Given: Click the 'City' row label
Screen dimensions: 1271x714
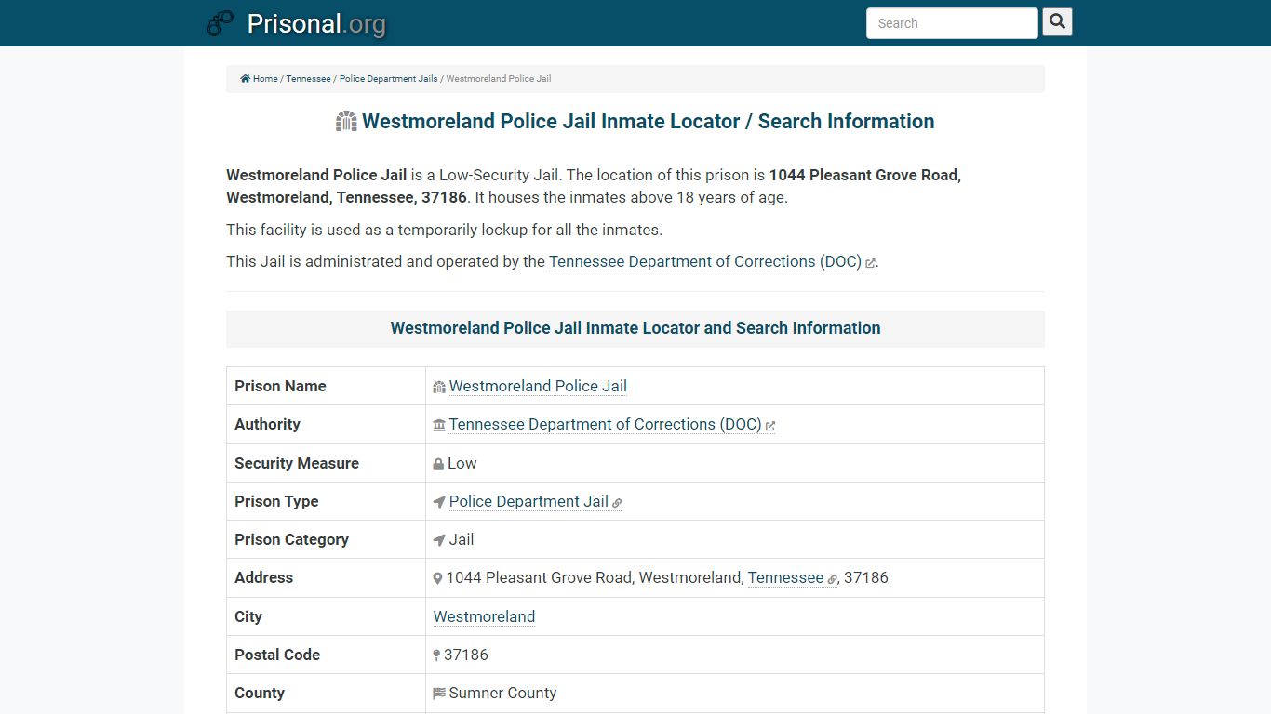Looking at the screenshot, I should 248,616.
